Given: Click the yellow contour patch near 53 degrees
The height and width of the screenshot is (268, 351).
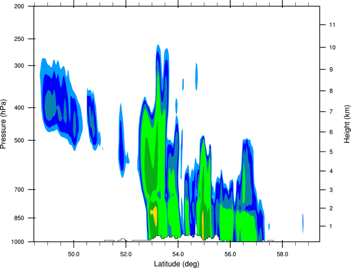Looking at the screenshot, I should pyautogui.click(x=154, y=215).
